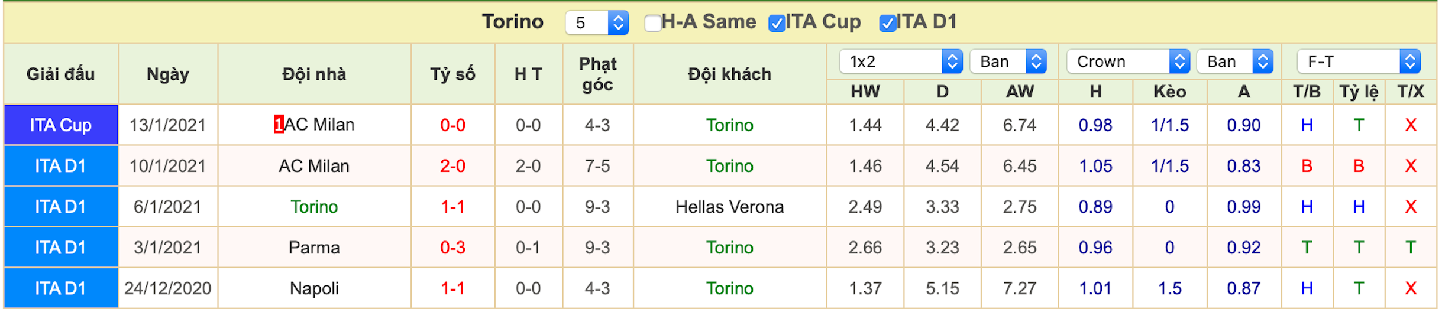Screen dimensions: 1442x309
Task: Open the Ban dropdown beside 1x2
Action: (1008, 61)
